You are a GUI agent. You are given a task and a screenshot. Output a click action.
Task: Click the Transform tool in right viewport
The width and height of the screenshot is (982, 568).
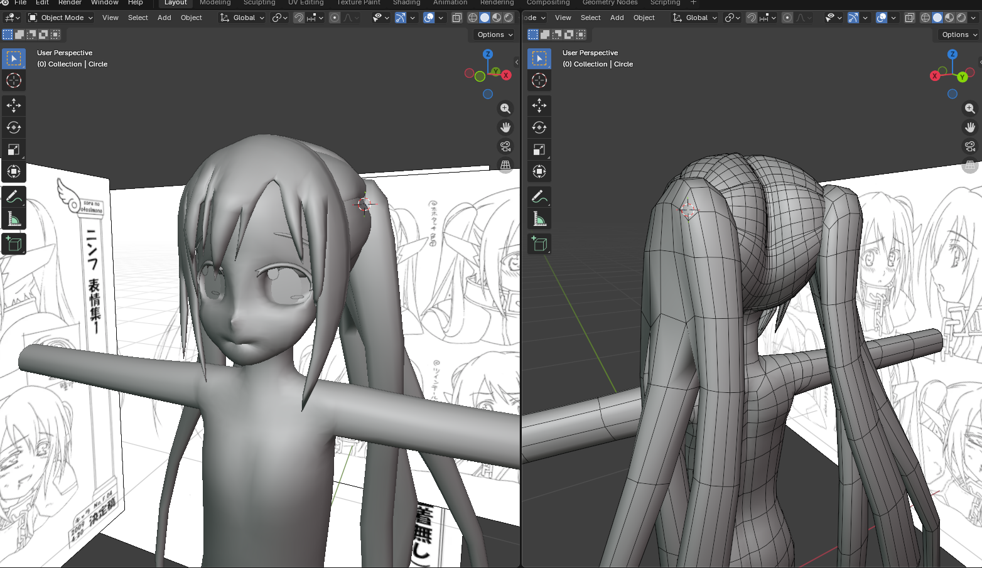pyautogui.click(x=539, y=171)
